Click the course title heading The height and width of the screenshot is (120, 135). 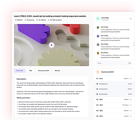[x=50, y=16]
